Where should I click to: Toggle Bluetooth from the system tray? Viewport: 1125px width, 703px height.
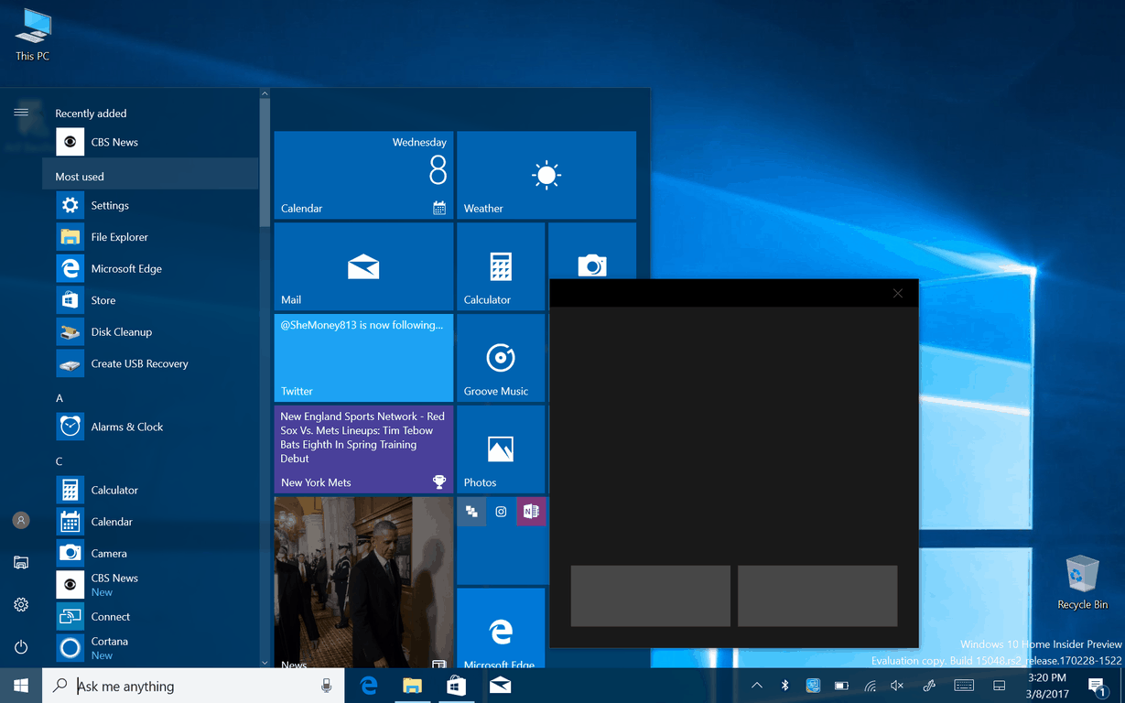(x=784, y=685)
